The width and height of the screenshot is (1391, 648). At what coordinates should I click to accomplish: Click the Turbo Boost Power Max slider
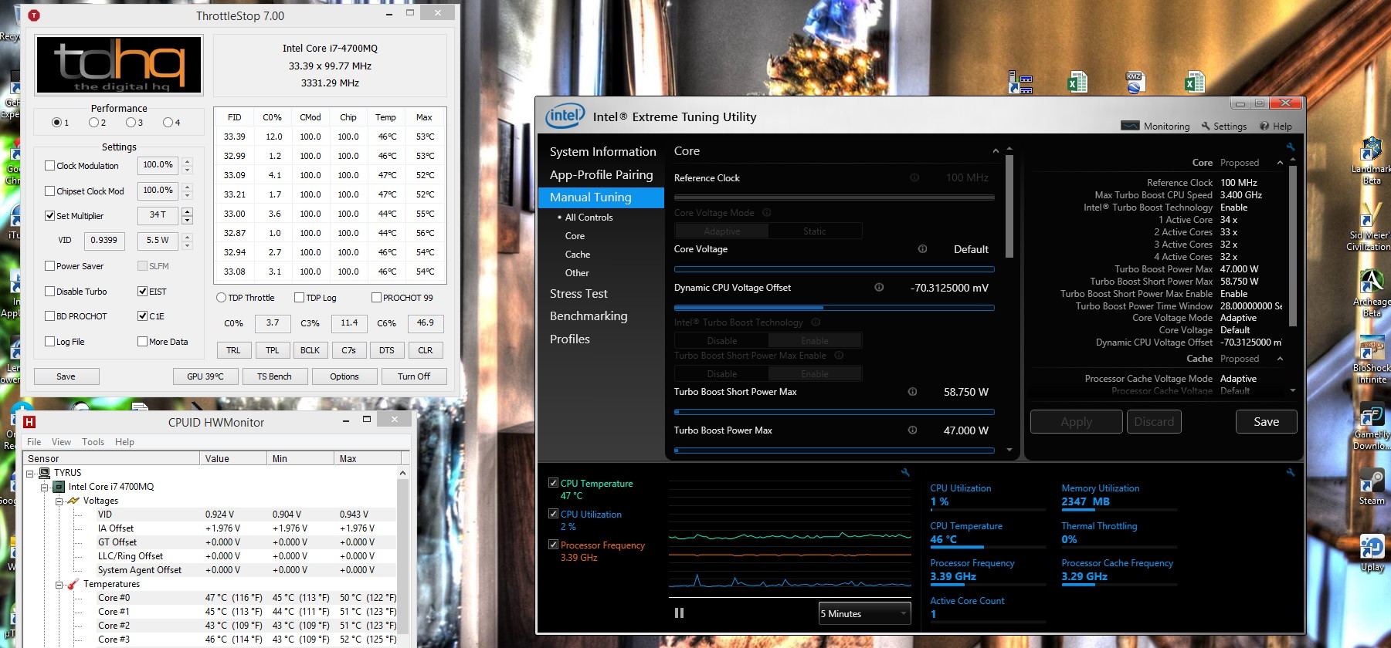click(834, 450)
